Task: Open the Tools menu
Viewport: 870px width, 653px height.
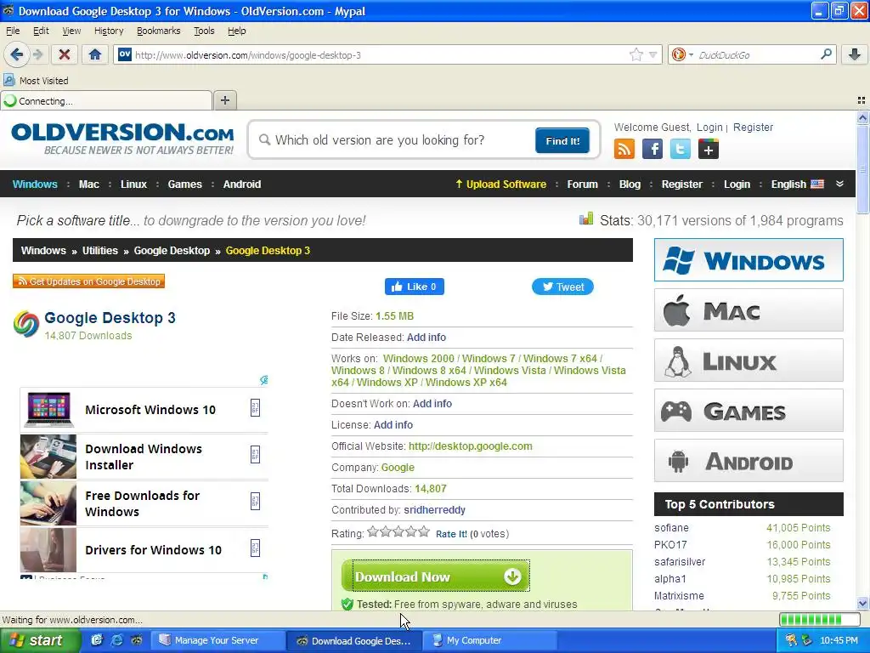Action: tap(204, 31)
